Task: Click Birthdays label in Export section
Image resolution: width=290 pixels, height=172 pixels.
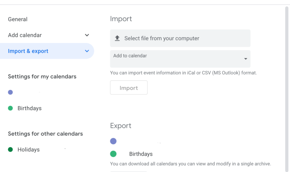Action: 141,154
